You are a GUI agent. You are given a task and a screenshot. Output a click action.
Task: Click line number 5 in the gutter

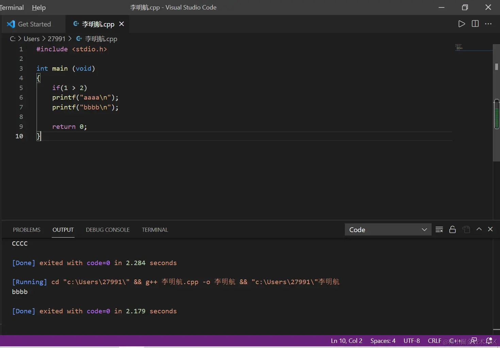(21, 88)
